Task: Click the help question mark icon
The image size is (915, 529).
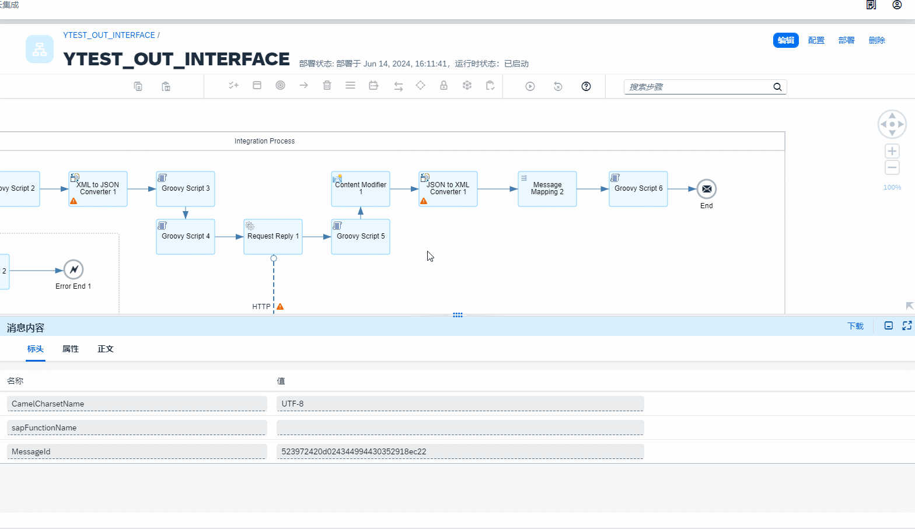Action: point(586,86)
